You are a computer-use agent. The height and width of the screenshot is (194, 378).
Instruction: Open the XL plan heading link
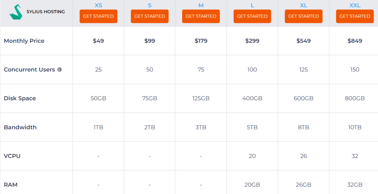click(x=303, y=5)
